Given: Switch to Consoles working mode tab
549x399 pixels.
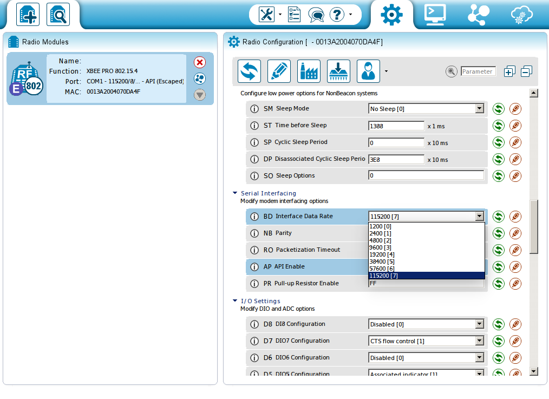Looking at the screenshot, I should coord(435,15).
